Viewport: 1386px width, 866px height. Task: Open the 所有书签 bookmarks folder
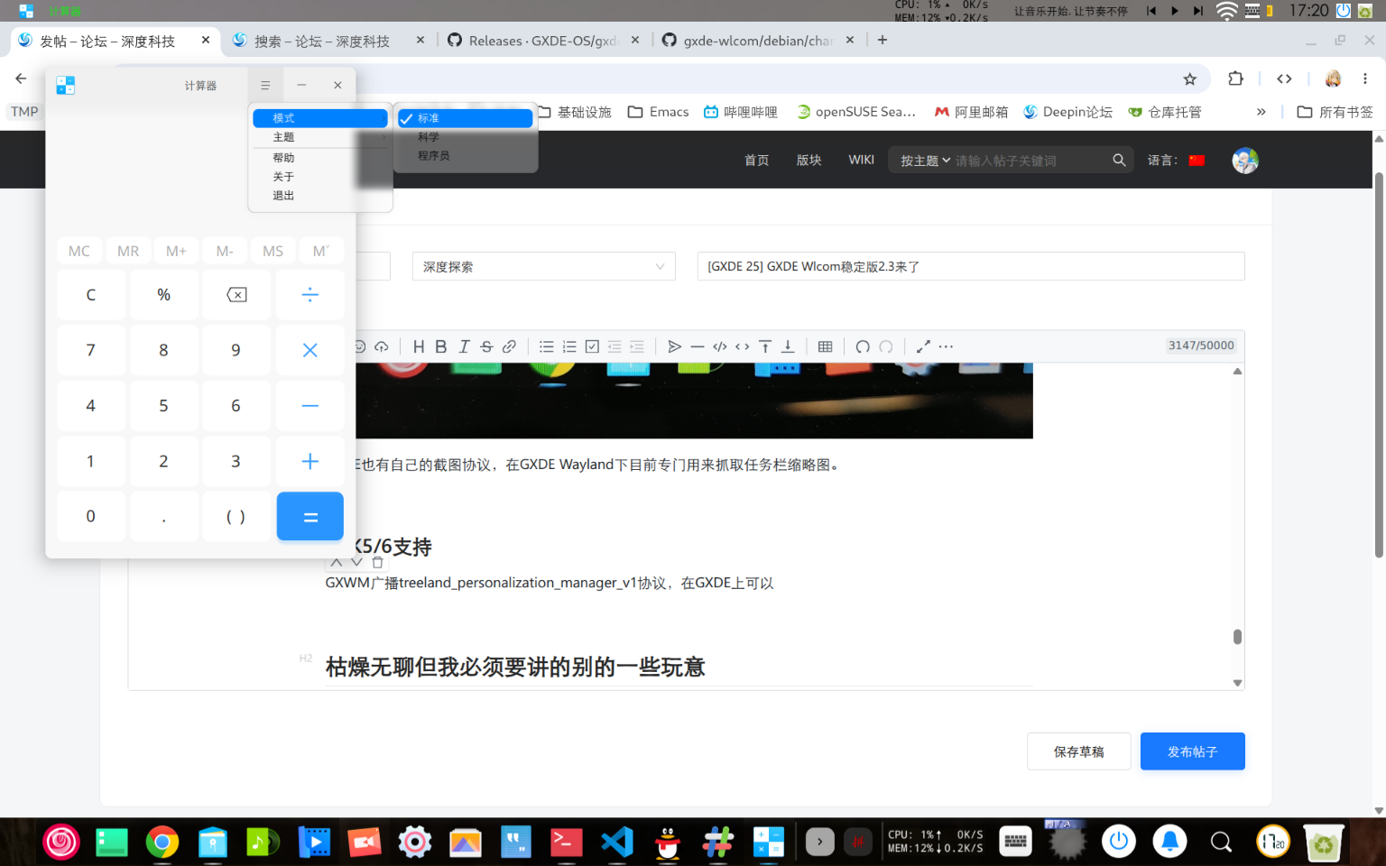(x=1335, y=112)
